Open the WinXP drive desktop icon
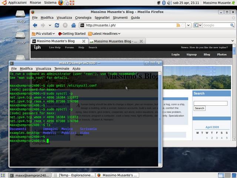This screenshot has height=178, width=237. pyautogui.click(x=21, y=38)
